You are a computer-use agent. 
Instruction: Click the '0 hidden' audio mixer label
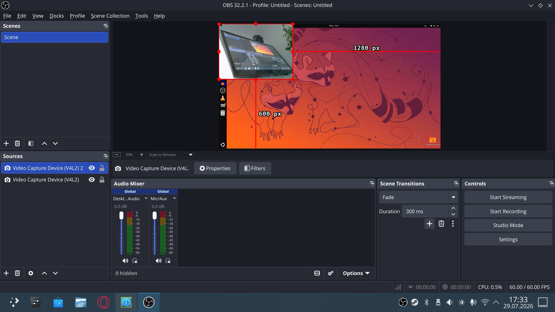[126, 273]
